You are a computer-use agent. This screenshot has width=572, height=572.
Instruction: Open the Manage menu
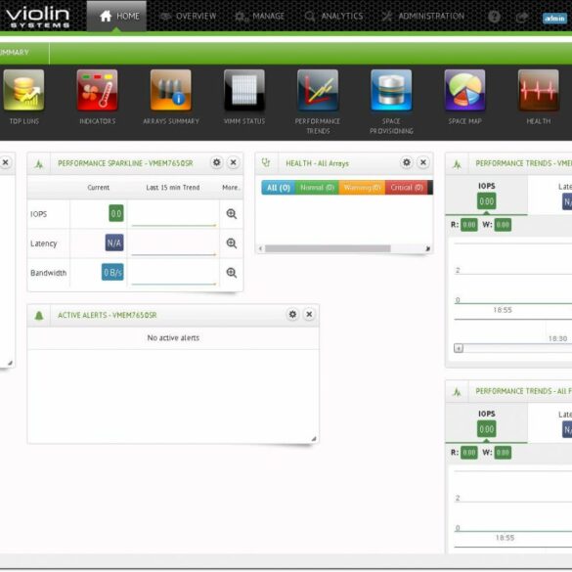point(260,16)
